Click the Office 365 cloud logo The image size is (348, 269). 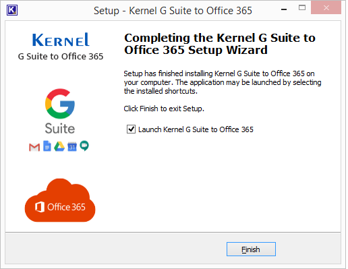click(60, 200)
